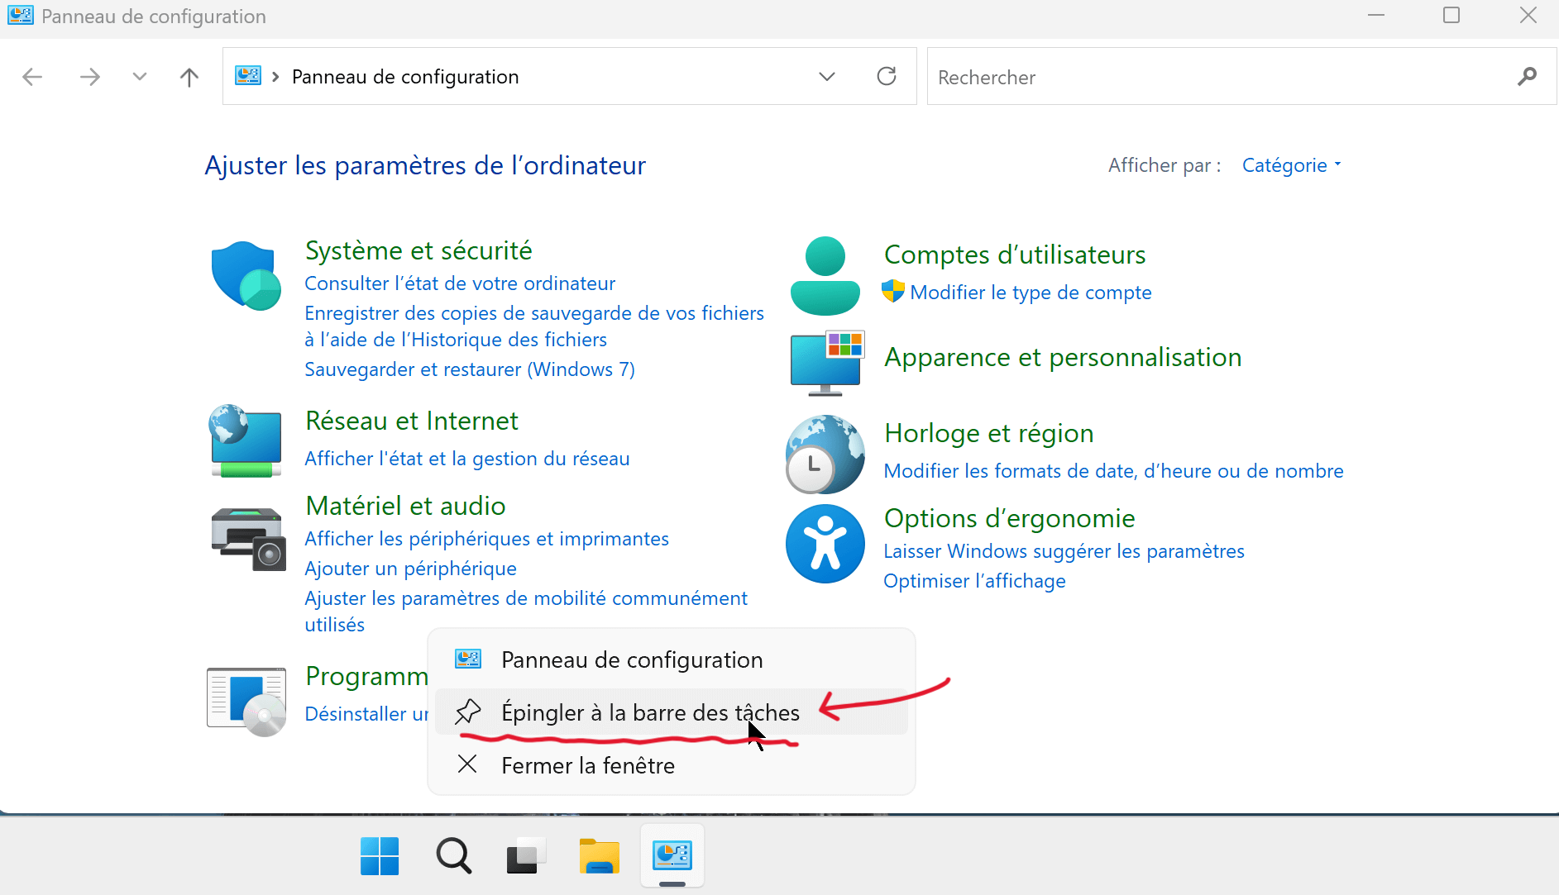Expand the address bar history chevron
1559x895 pixels.
[x=826, y=77]
